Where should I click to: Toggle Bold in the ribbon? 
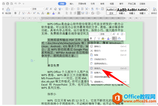[15, 13]
